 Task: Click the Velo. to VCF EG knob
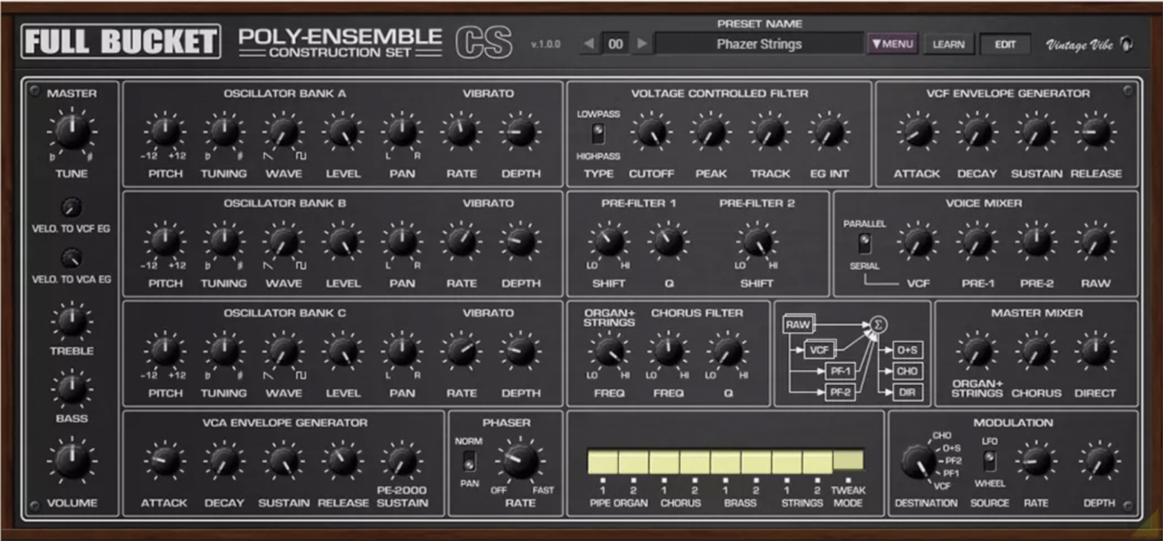click(72, 206)
